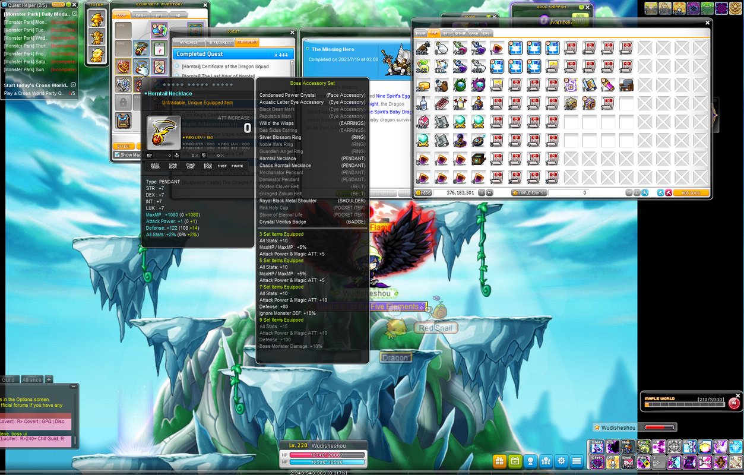Open the CASH tab in Equipment Inventory
744x475 pixels.
click(140, 15)
